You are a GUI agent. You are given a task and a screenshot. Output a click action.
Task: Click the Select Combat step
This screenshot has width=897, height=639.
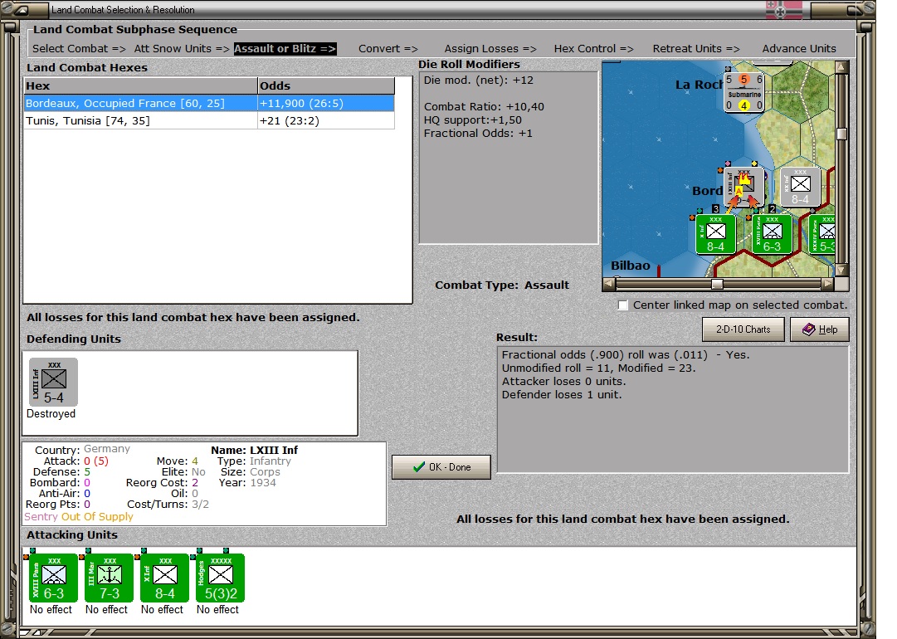tap(79, 49)
